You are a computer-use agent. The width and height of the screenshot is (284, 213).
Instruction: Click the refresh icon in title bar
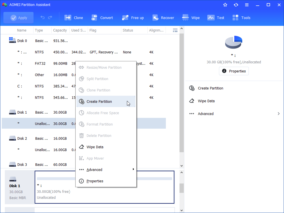(236, 5)
